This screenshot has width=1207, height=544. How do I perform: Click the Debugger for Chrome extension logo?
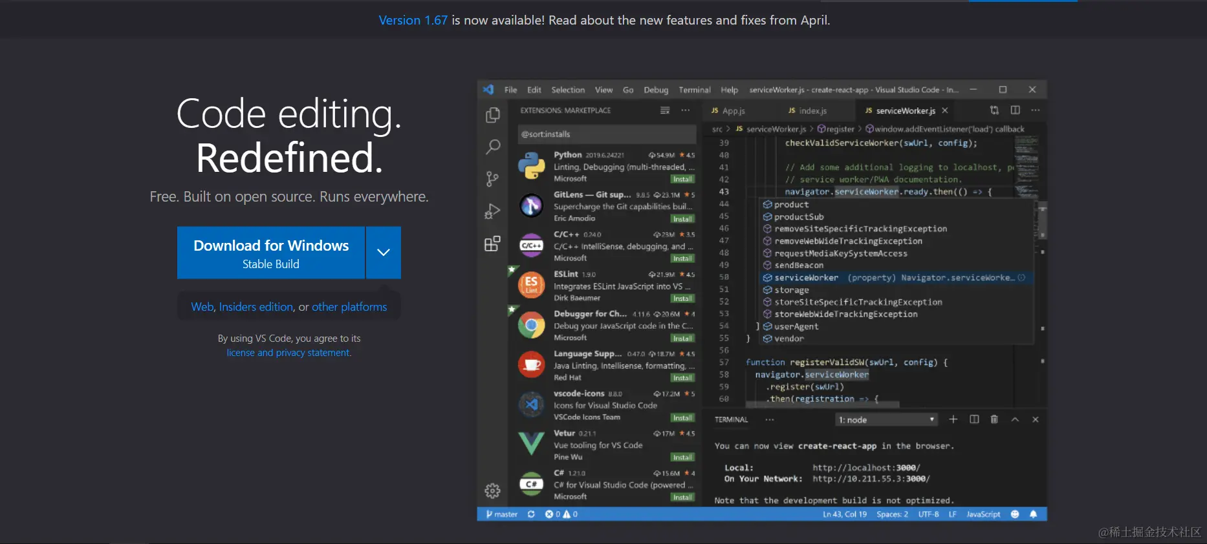(x=532, y=325)
